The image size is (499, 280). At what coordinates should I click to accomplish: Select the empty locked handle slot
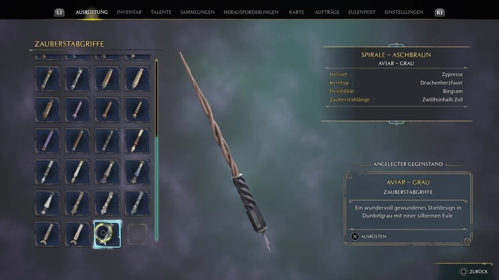[x=137, y=234]
